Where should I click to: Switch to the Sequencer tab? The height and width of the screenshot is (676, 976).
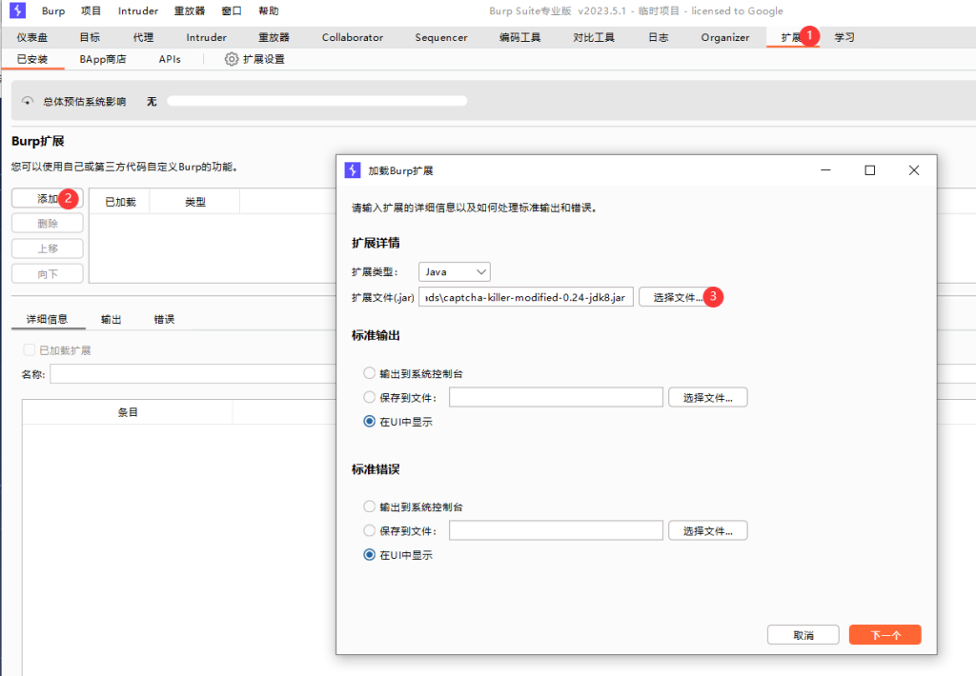pyautogui.click(x=440, y=37)
